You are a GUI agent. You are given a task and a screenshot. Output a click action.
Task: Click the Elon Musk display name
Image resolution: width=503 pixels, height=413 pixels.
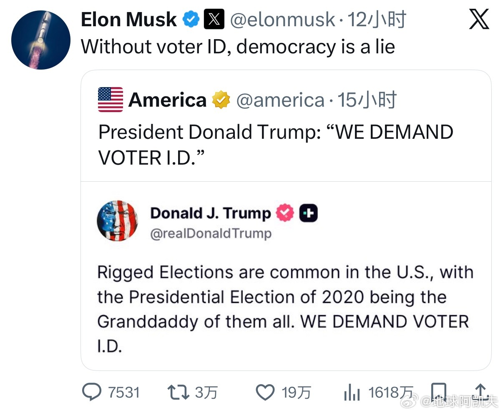pos(129,20)
